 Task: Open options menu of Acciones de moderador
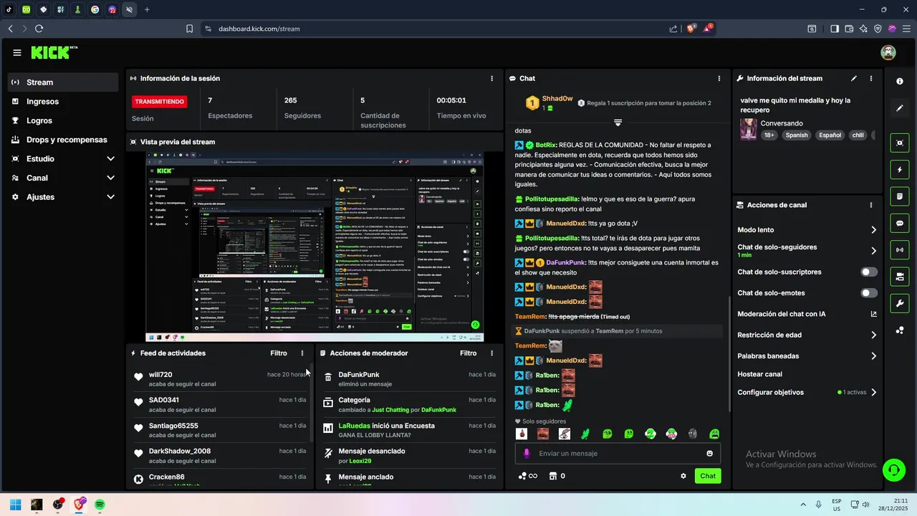[491, 353]
